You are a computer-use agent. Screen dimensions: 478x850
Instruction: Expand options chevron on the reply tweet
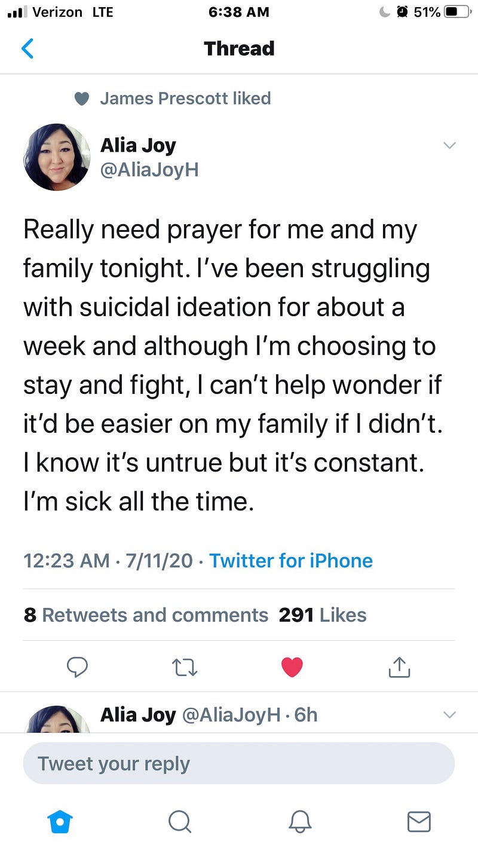point(449,714)
